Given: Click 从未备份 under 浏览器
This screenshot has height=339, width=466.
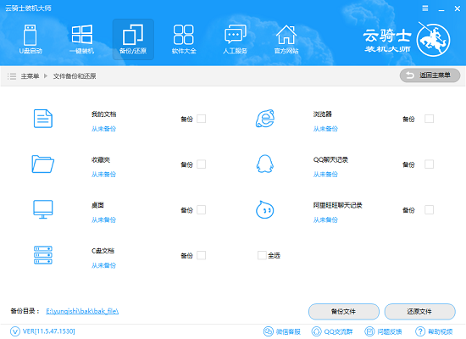Looking at the screenshot, I should coord(325,129).
